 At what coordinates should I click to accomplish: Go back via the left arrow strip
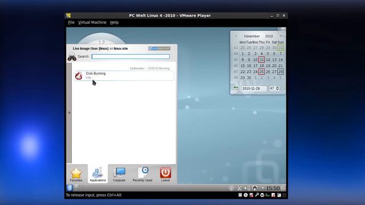pos(69,113)
